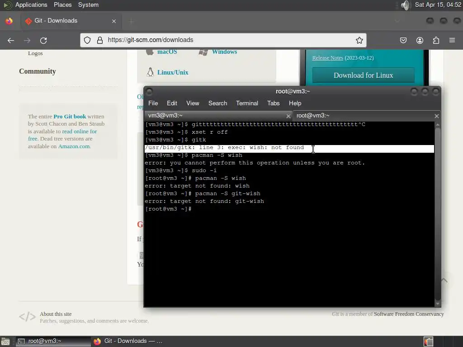Click the sudo -i command line
Image resolution: width=463 pixels, height=347 pixels.
[181, 170]
